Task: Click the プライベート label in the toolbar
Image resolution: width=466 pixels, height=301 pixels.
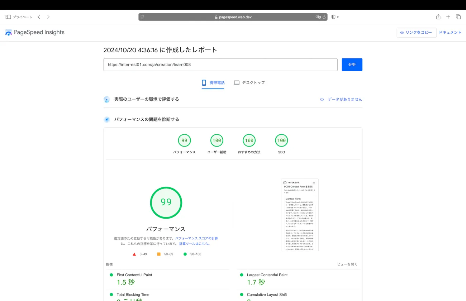Action: tap(22, 17)
